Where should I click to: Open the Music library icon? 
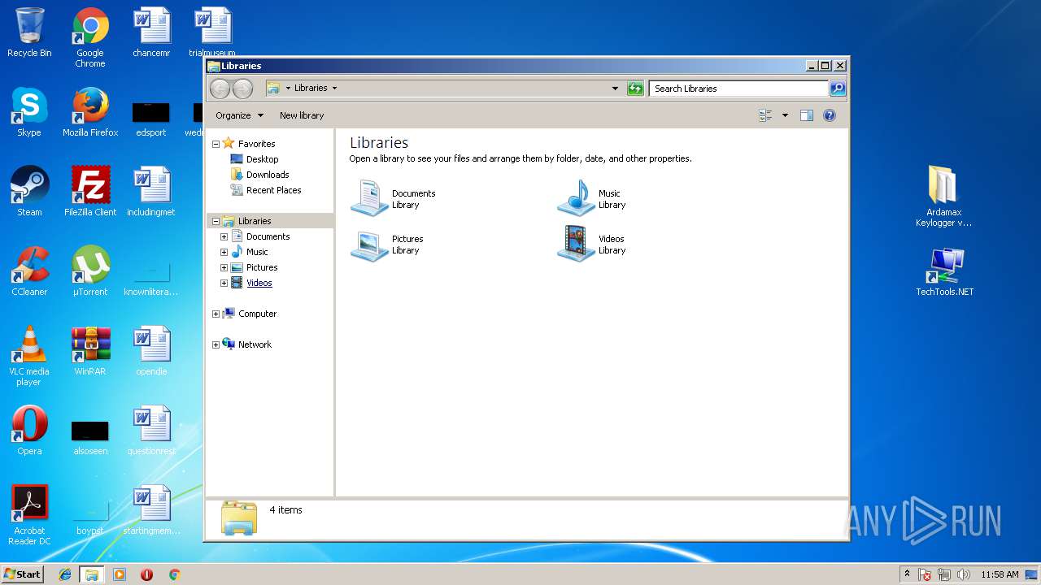pyautogui.click(x=576, y=198)
